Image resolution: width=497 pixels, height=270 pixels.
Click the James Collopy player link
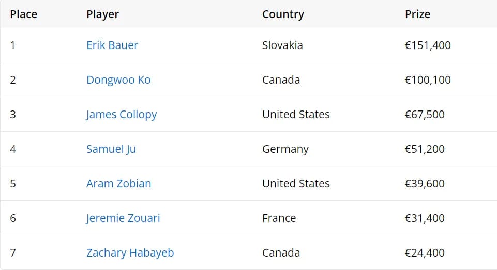point(122,115)
